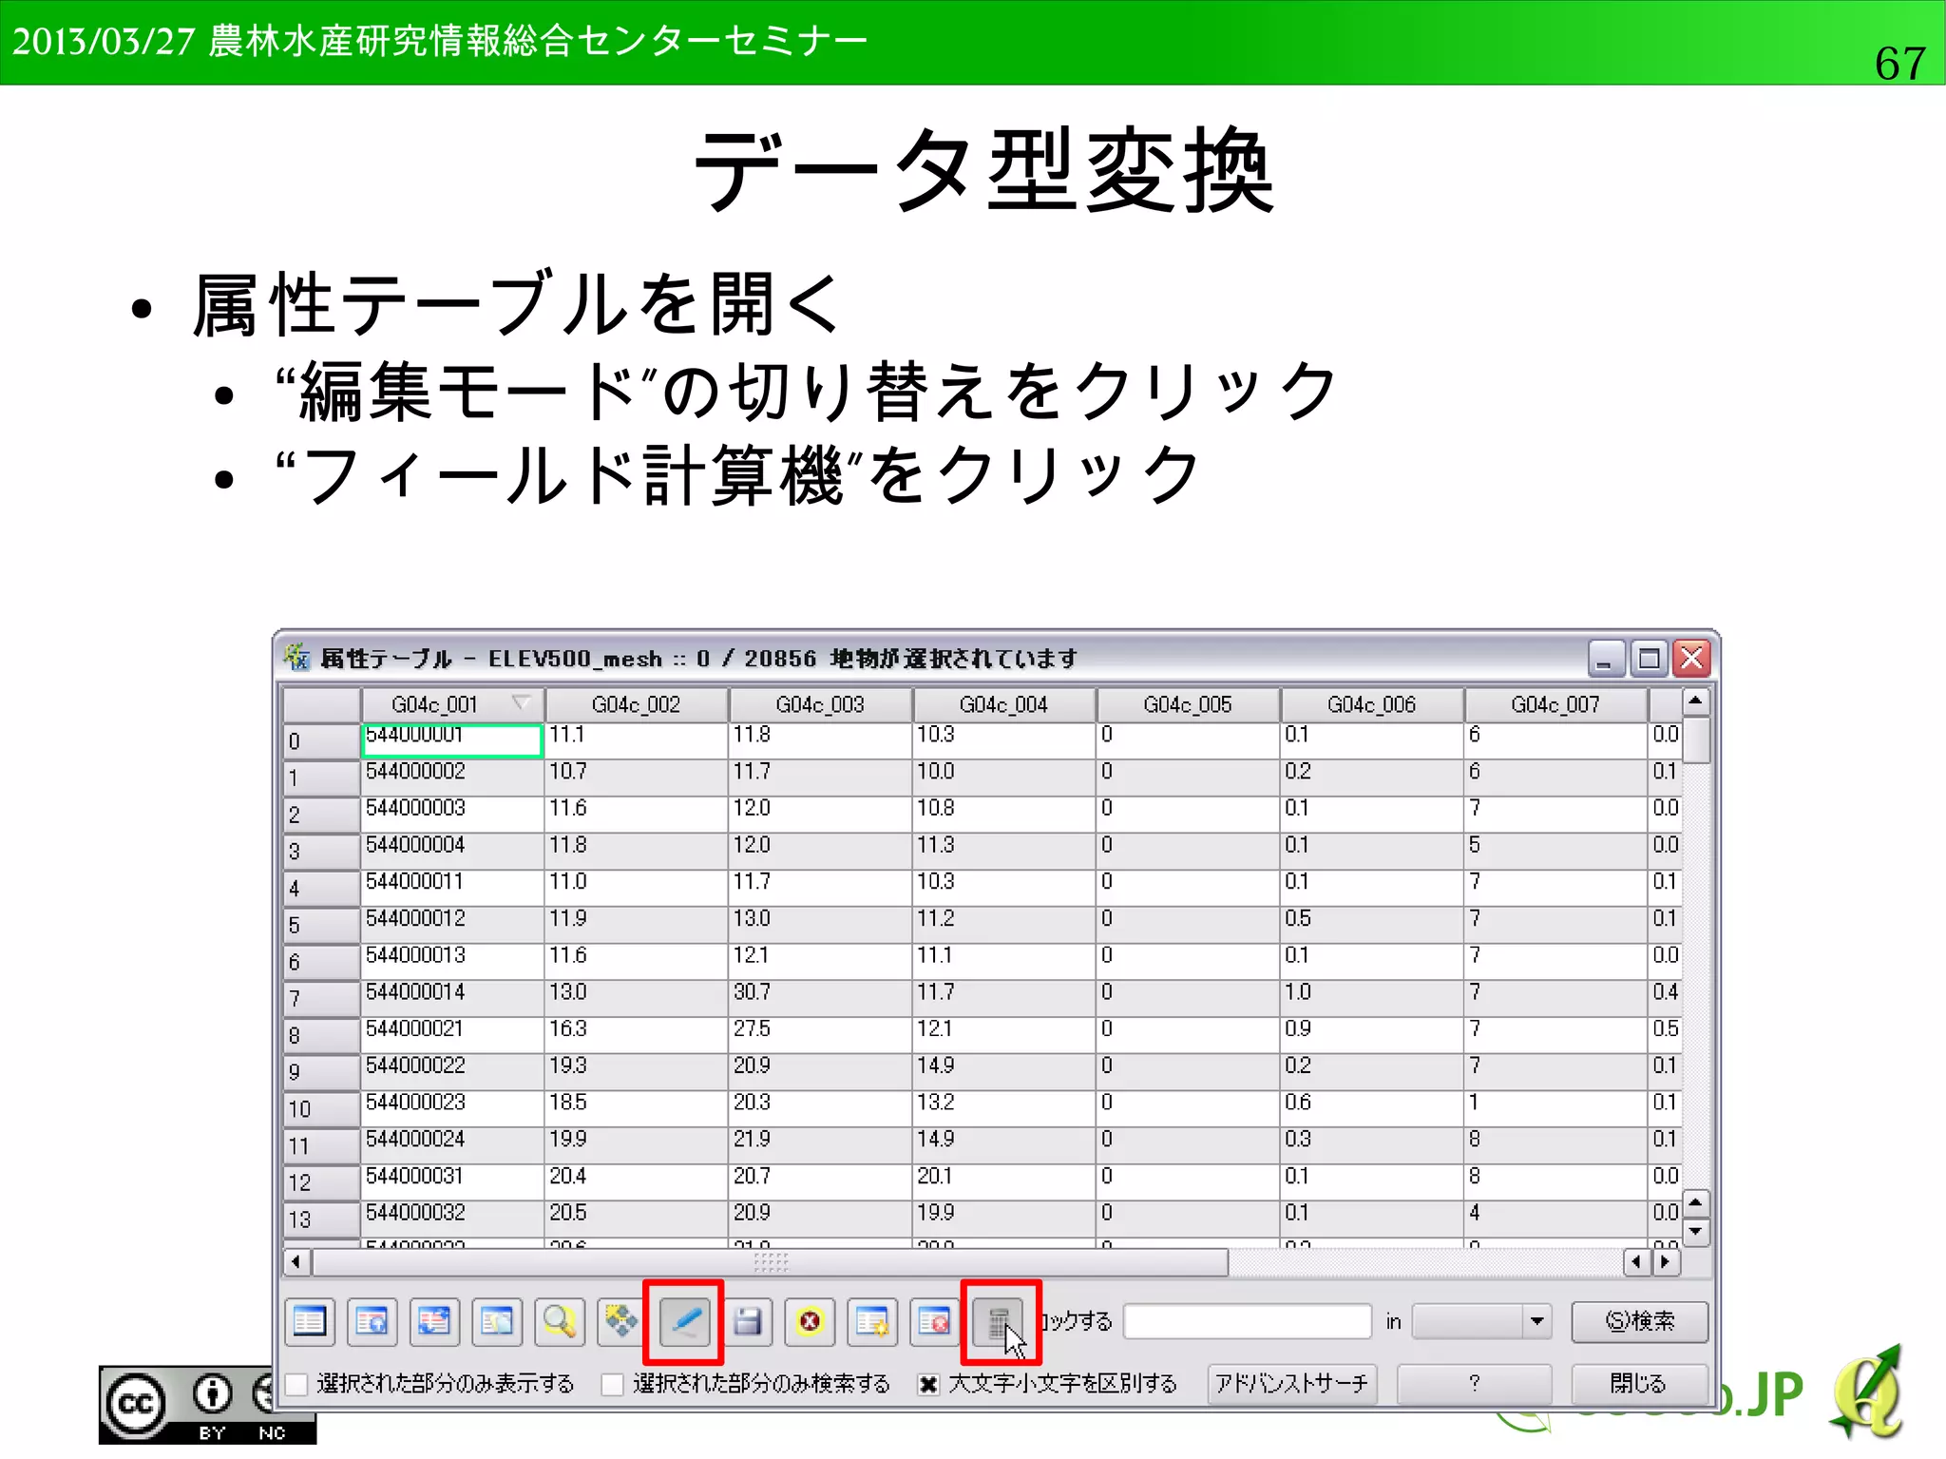Open the 'in' field dropdown
This screenshot has height=1459, width=1946.
click(x=1481, y=1321)
